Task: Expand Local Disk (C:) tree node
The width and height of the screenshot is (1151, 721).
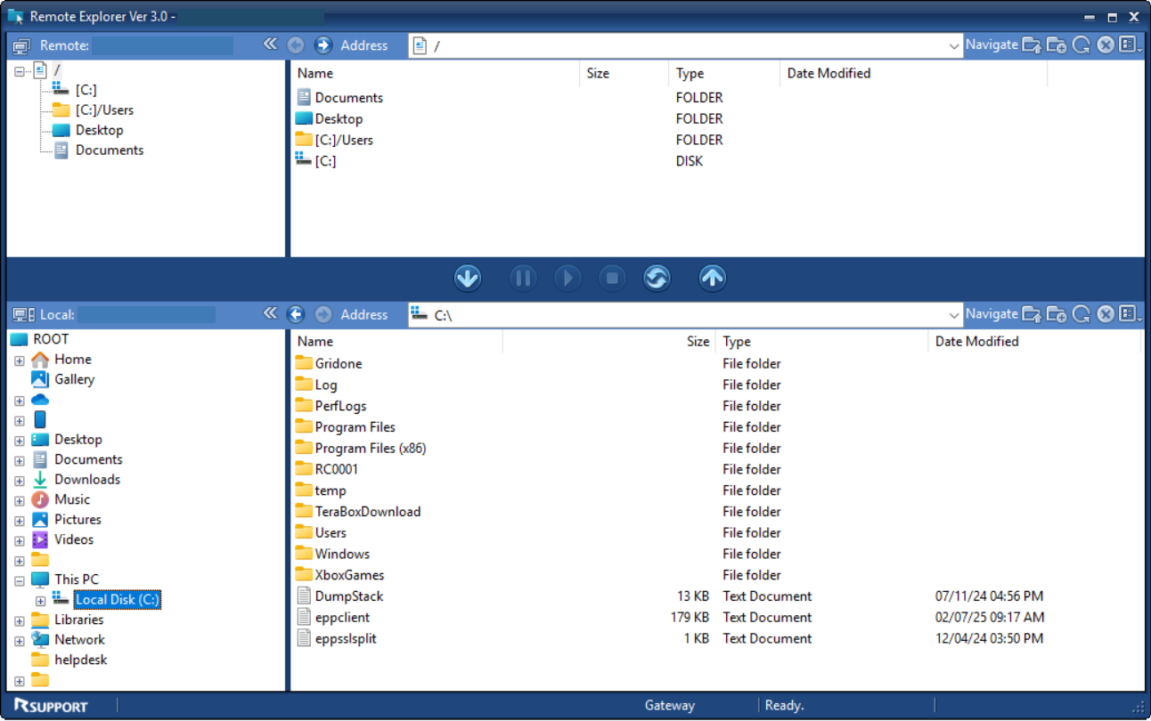Action: [40, 601]
